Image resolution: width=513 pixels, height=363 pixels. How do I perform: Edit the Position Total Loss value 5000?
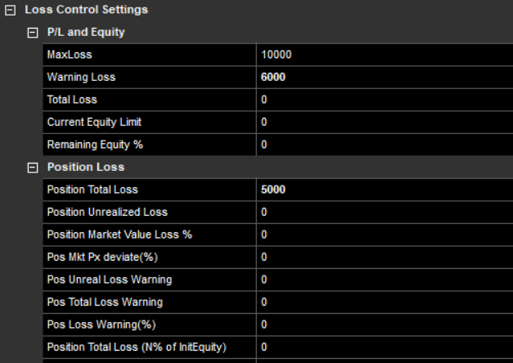383,190
